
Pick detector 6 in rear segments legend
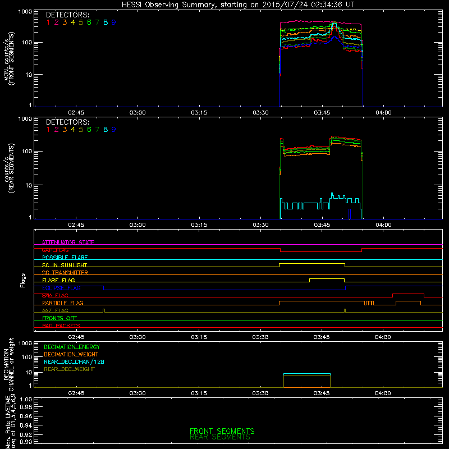[89, 130]
